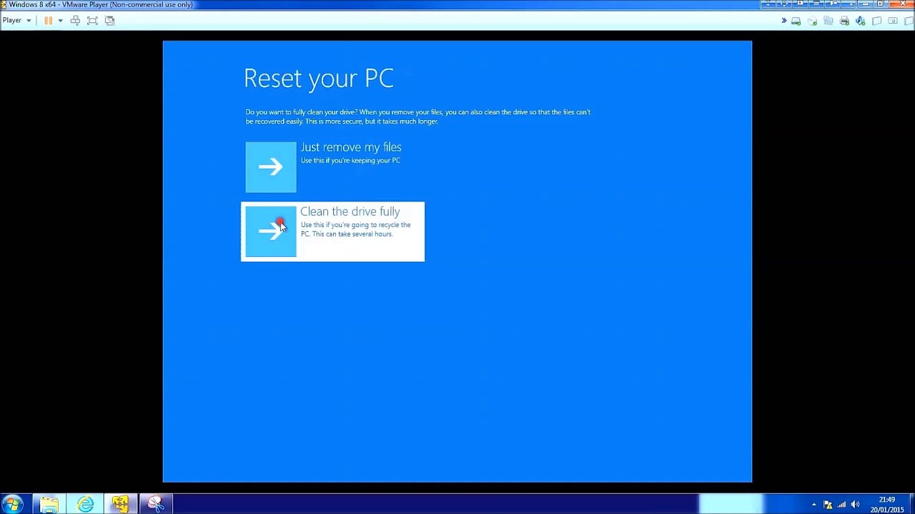The width and height of the screenshot is (915, 514).
Task: Click the network adapter device icon
Action: [x=829, y=21]
